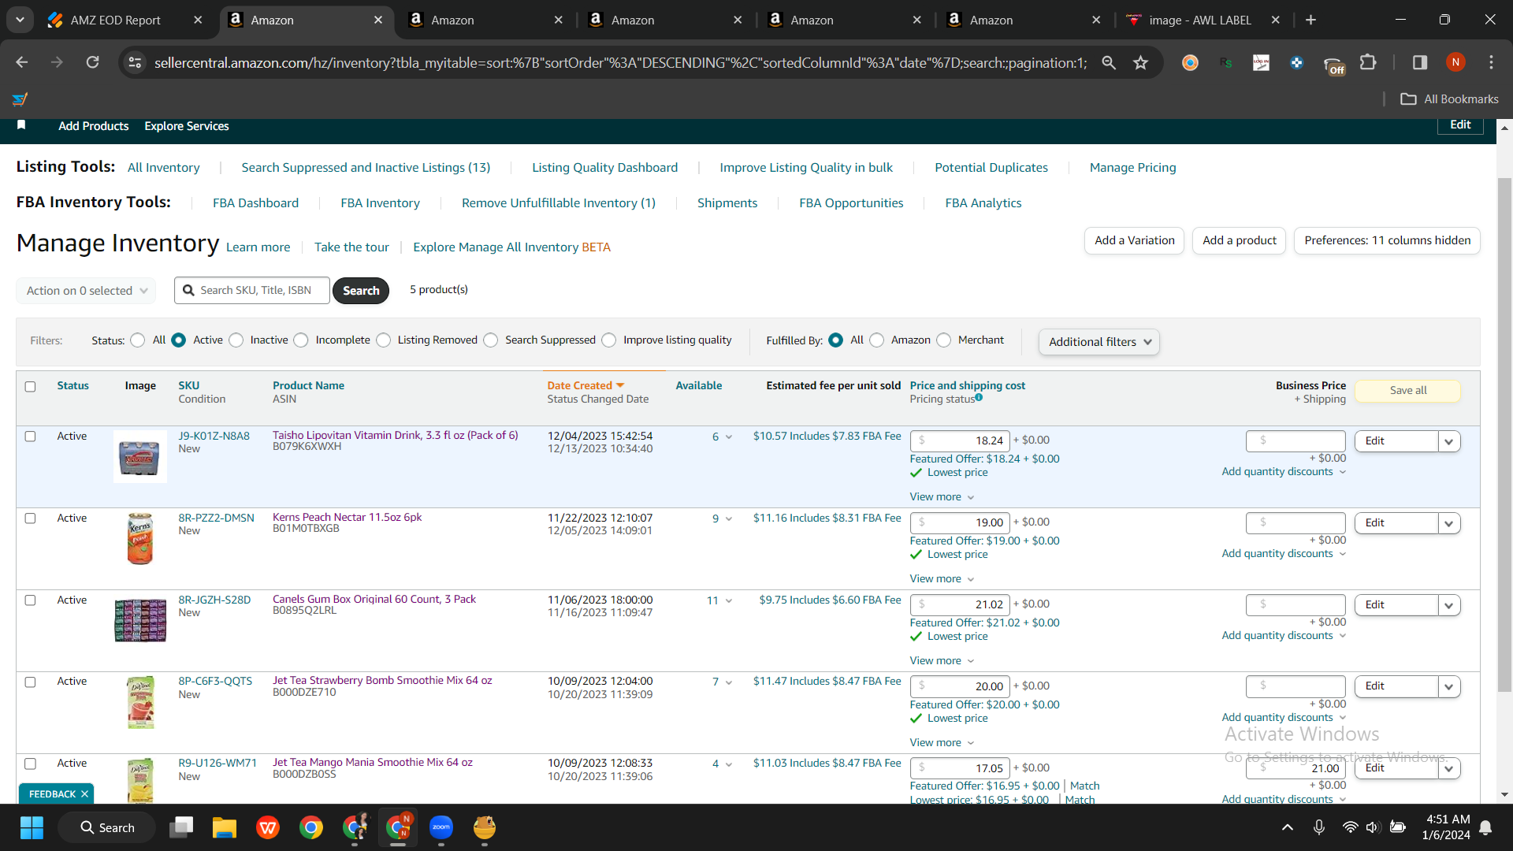The height and width of the screenshot is (851, 1513).
Task: Open a new browser tab
Action: pyautogui.click(x=1311, y=20)
